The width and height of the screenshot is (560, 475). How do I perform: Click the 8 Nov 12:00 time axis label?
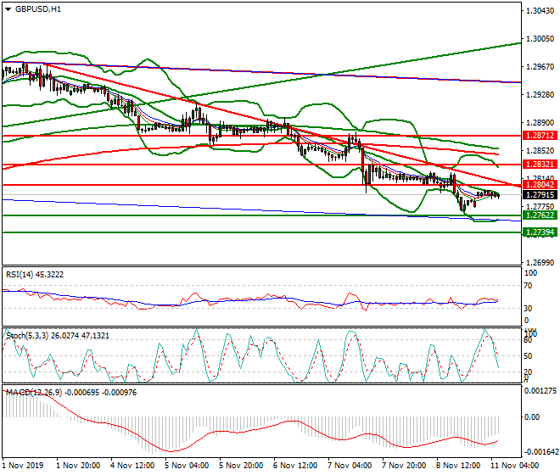tap(458, 466)
